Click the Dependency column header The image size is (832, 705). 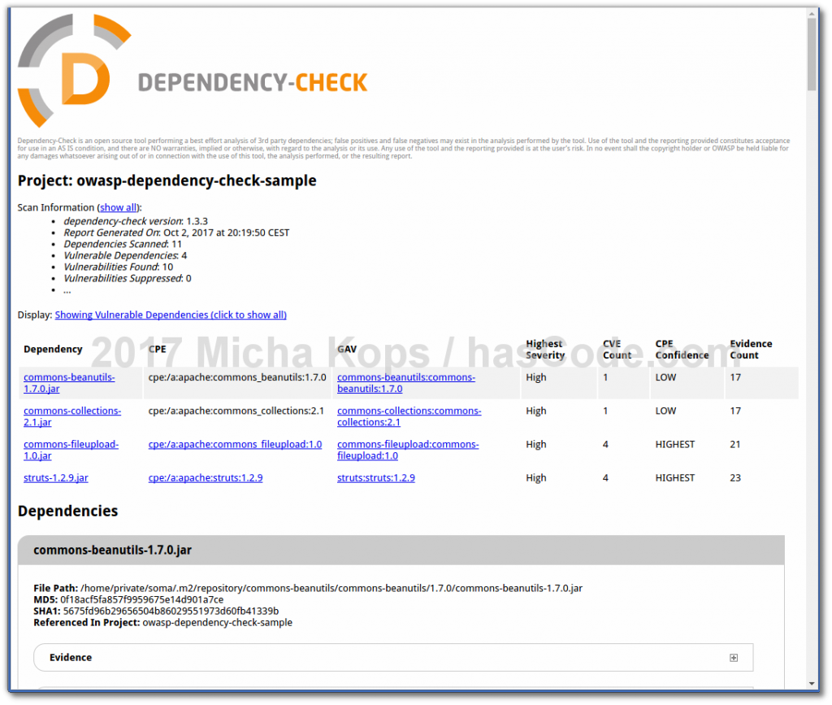[x=53, y=349]
